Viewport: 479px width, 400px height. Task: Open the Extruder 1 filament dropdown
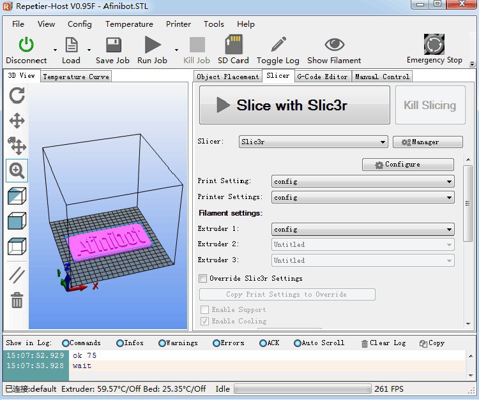[x=363, y=230]
